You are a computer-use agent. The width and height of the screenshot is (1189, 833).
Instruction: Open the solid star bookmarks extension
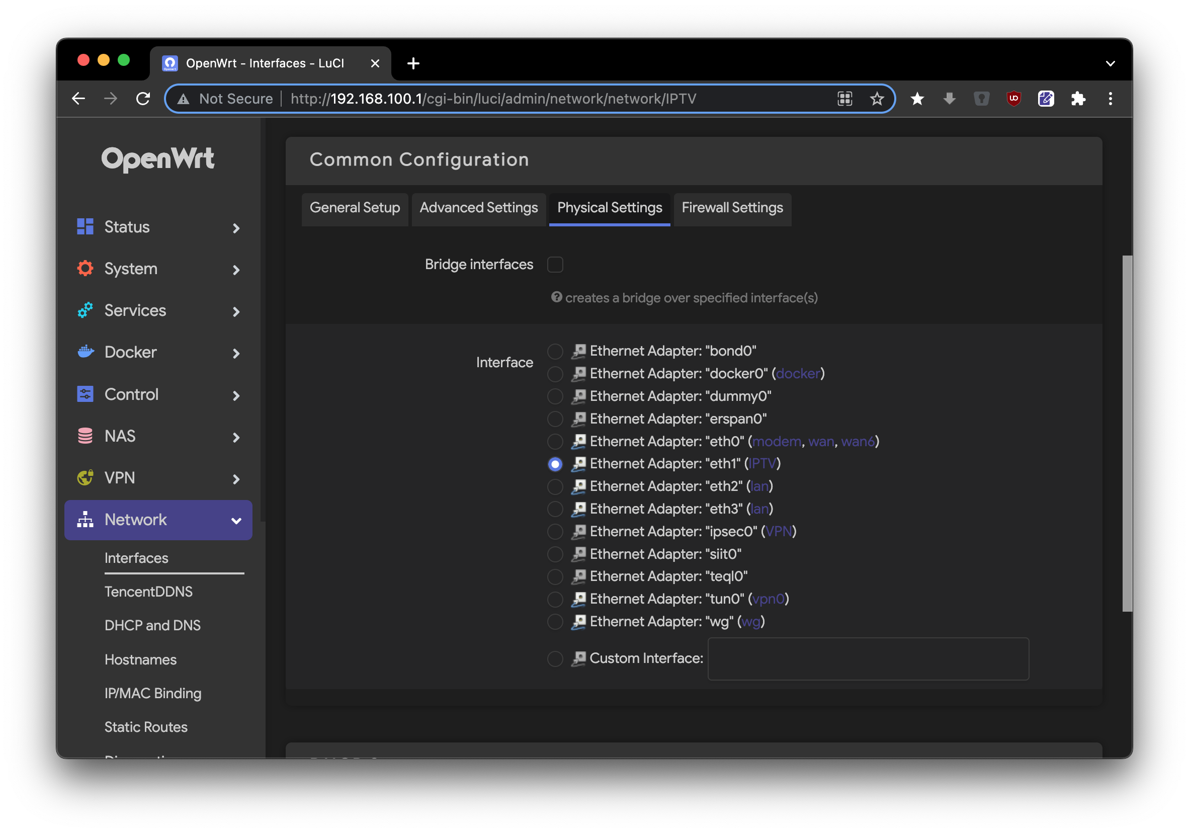[916, 99]
